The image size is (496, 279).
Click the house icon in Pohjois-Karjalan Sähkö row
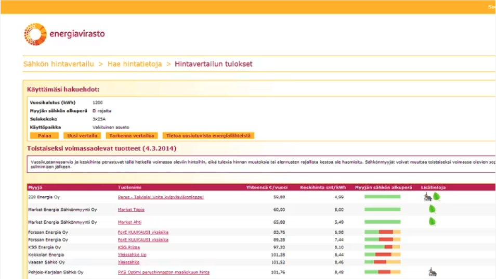[432, 272]
